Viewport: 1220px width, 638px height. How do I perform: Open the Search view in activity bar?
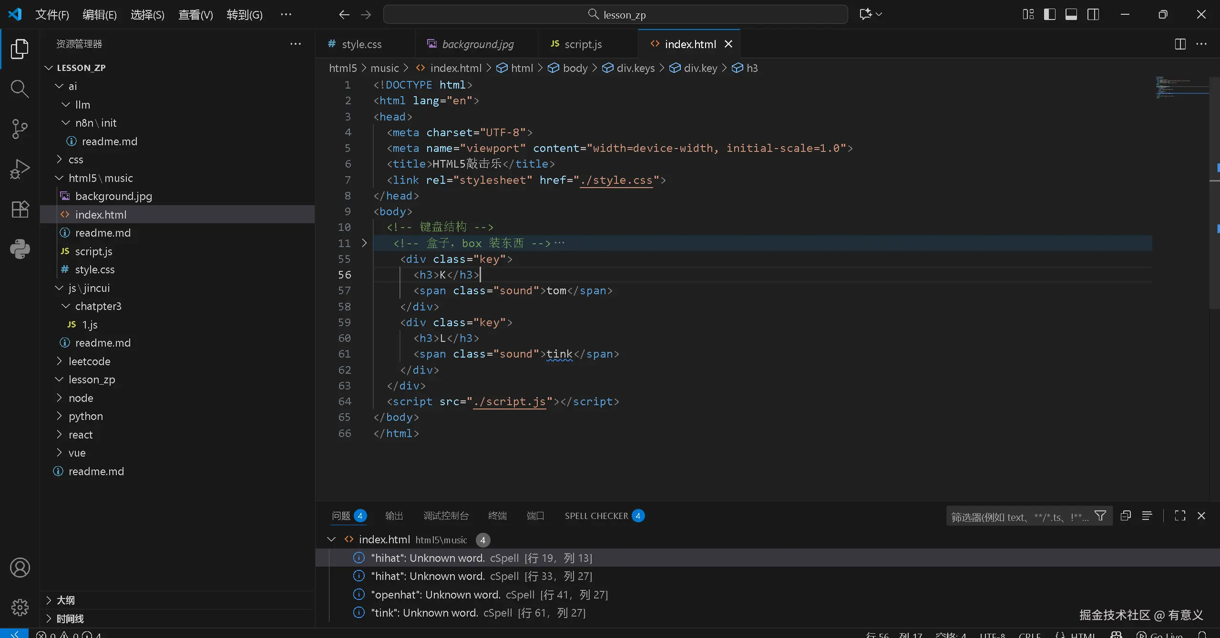[20, 89]
